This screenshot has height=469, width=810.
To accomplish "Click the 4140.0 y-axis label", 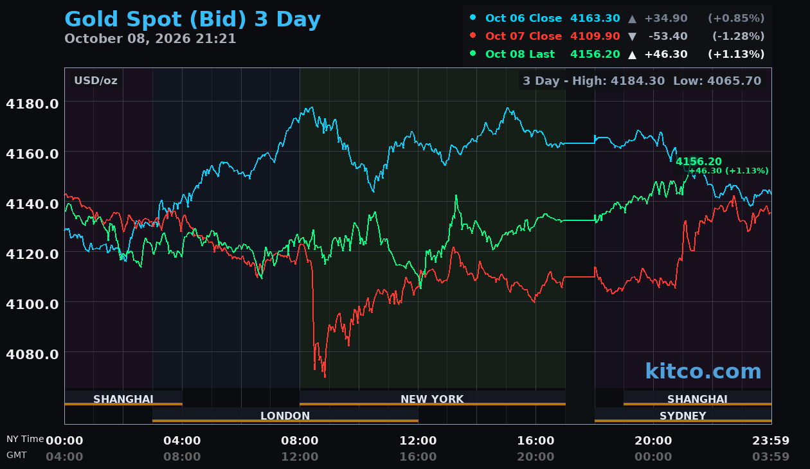I will (x=32, y=204).
